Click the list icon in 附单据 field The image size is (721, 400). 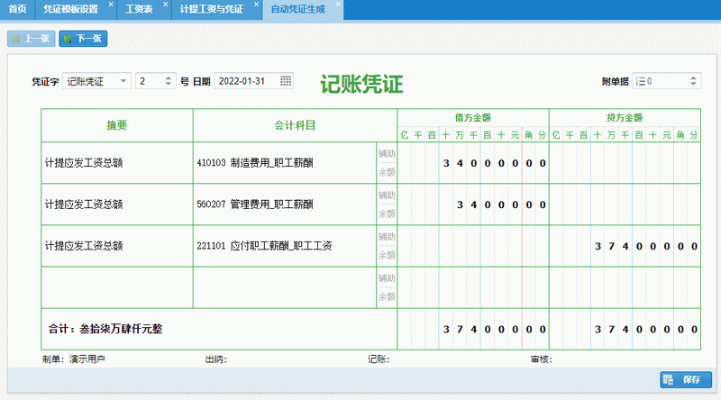coord(641,81)
